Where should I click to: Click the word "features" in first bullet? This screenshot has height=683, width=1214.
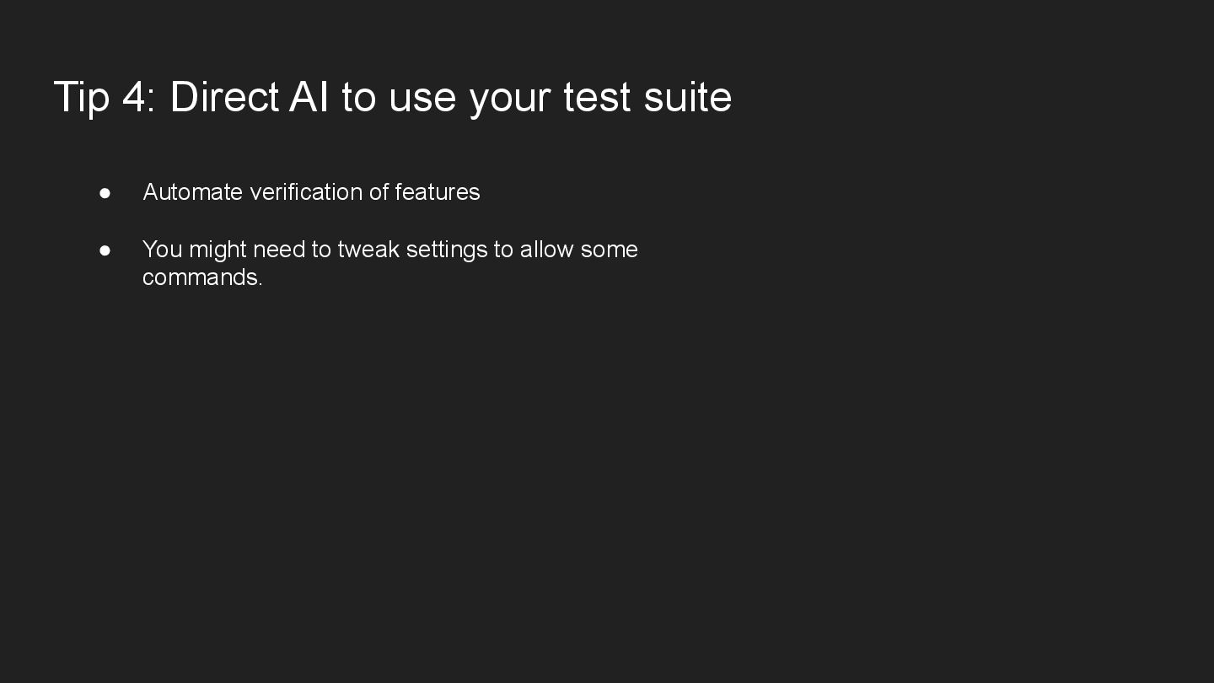click(437, 192)
